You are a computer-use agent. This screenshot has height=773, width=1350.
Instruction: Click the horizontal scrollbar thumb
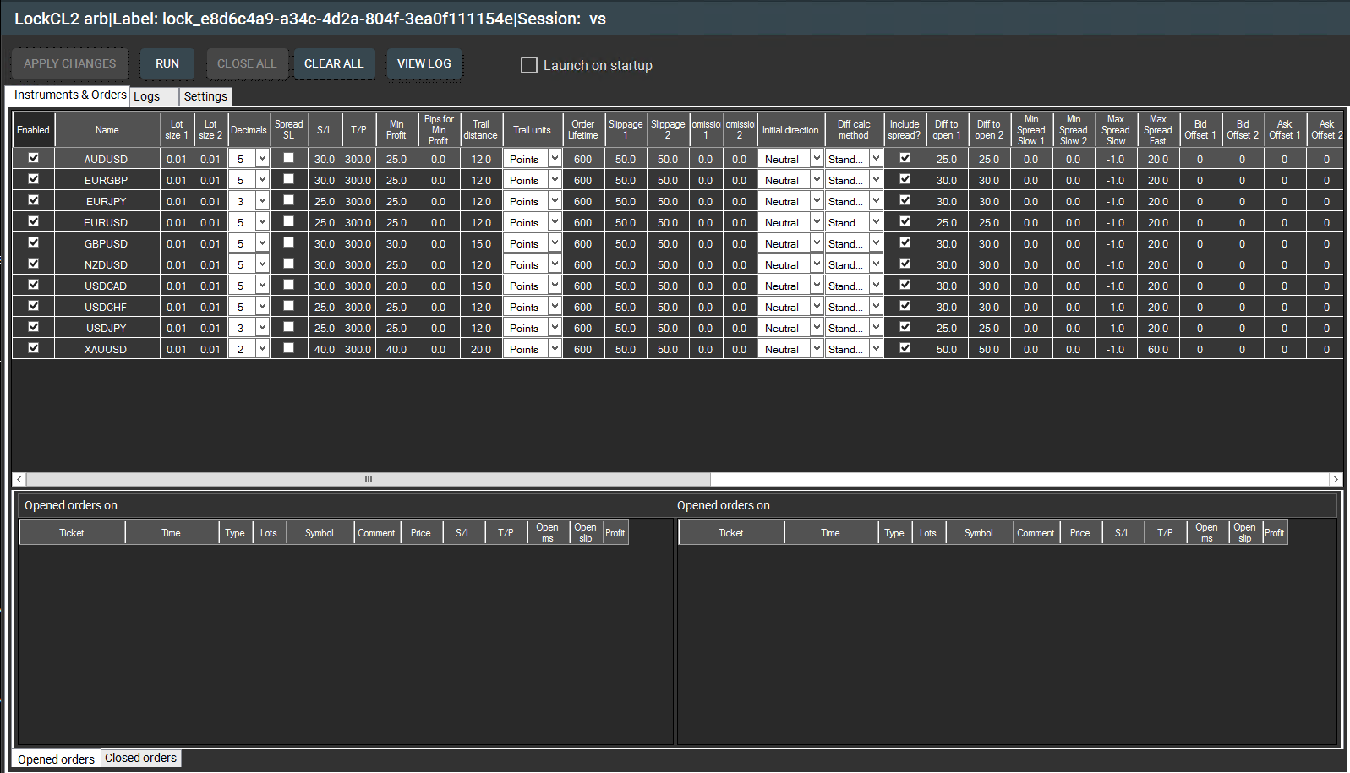click(x=369, y=479)
